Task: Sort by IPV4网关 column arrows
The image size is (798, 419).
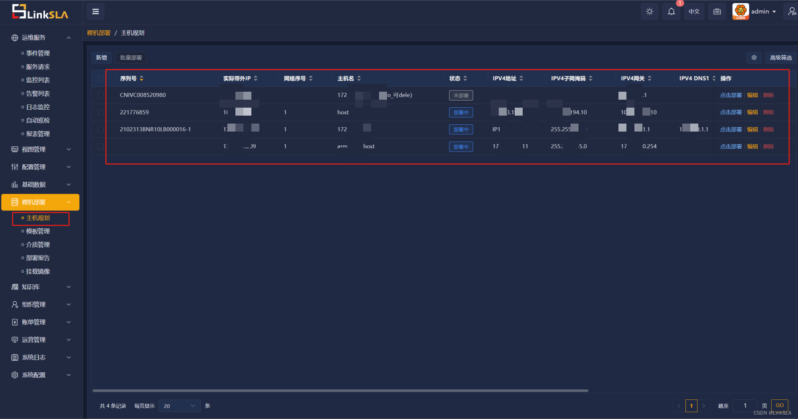Action: pos(650,79)
